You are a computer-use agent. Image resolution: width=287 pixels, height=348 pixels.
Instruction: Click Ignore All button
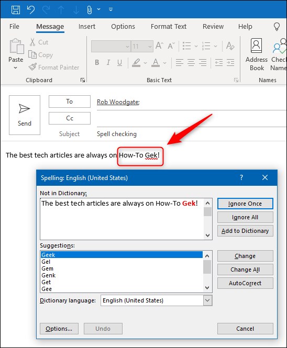click(x=245, y=217)
